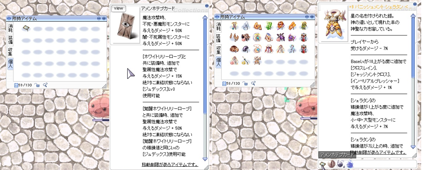The width and height of the screenshot is (422, 170).
Task: Click the Amenhotep card slot icon below the armor description
Action: click(x=322, y=164)
